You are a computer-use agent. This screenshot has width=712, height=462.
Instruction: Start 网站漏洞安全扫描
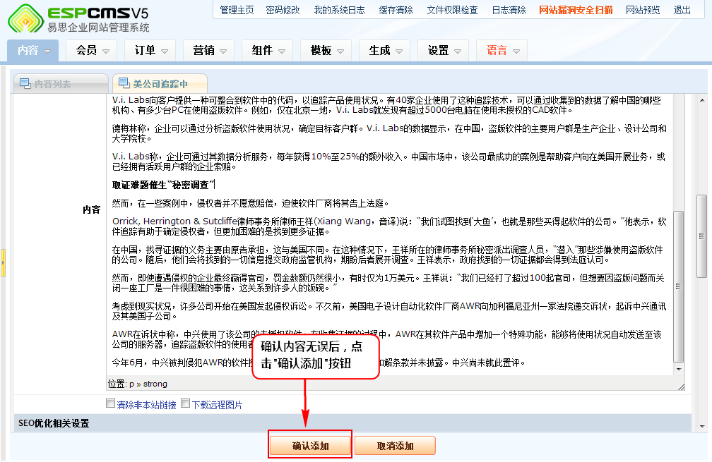point(576,10)
